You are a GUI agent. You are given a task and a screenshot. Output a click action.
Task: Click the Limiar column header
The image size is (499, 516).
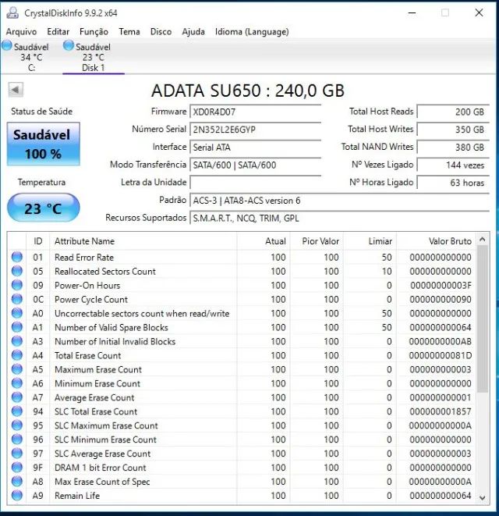coord(370,241)
